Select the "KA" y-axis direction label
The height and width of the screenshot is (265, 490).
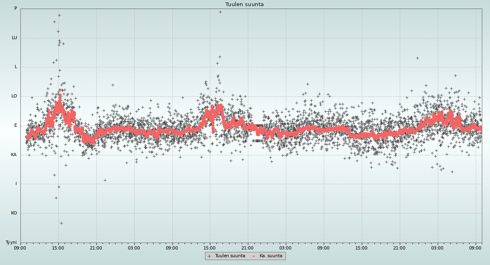tap(14, 155)
